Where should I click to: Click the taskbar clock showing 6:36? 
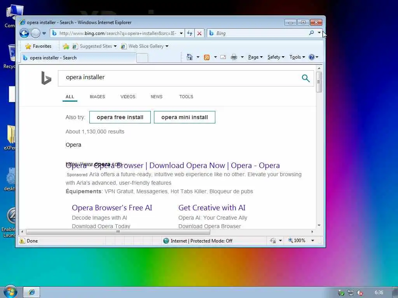click(x=379, y=293)
